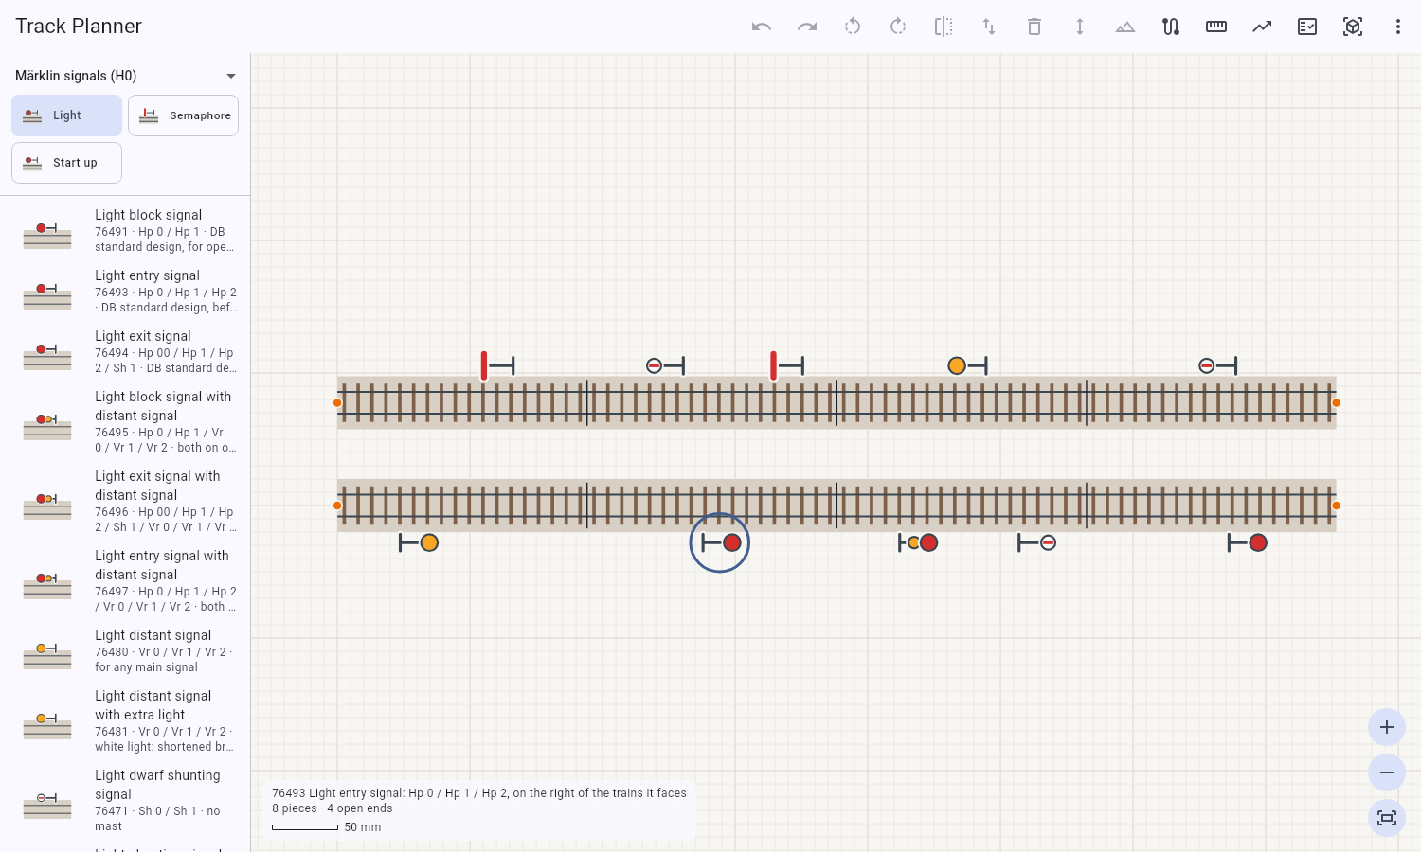Click the orange open end at upper track right
1421x852 pixels.
tap(1336, 403)
